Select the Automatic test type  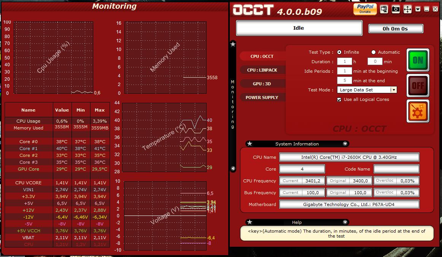(x=374, y=52)
